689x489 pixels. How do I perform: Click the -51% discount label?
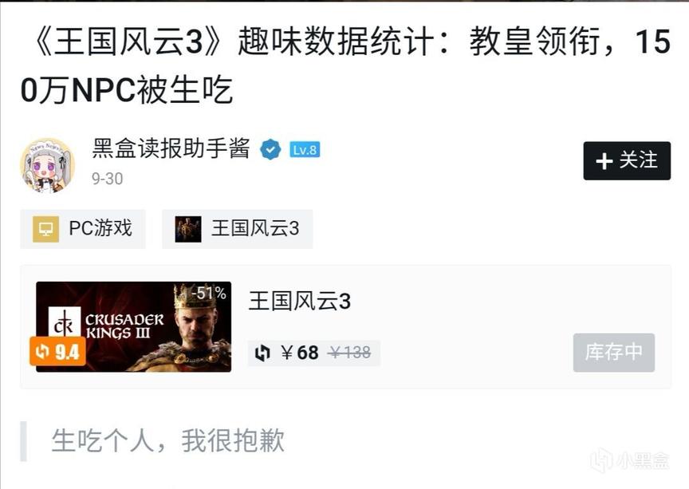point(208,293)
